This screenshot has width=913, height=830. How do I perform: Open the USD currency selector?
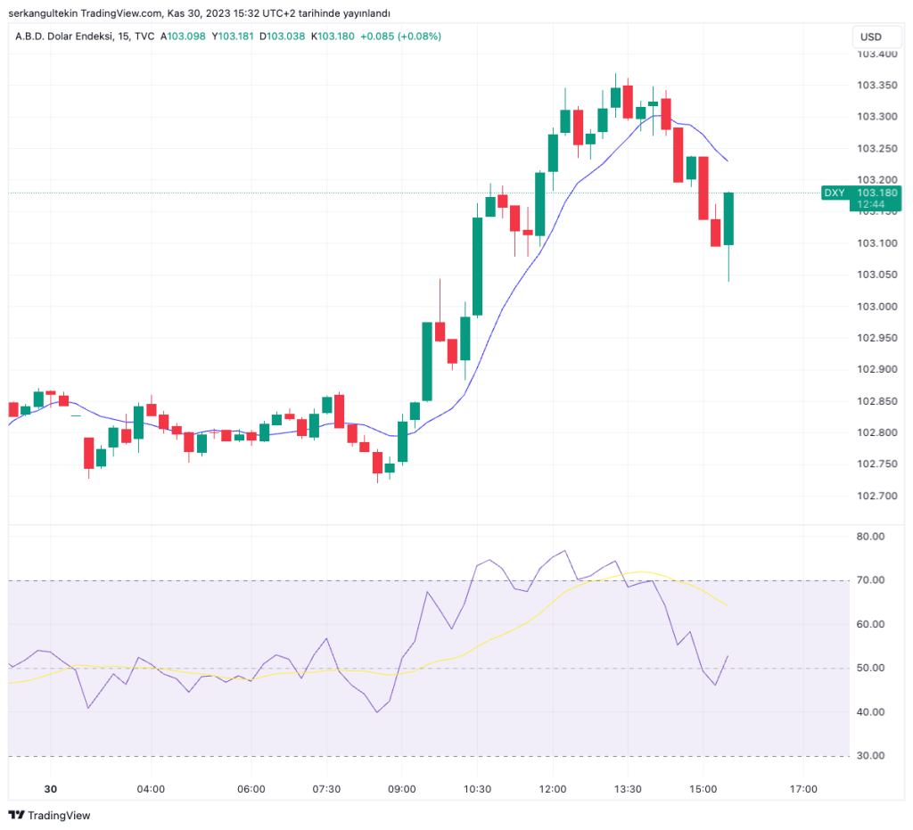coord(870,37)
